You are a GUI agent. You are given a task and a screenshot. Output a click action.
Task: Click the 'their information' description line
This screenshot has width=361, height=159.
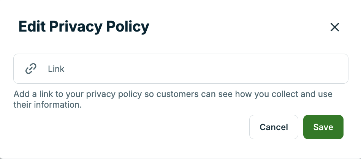pos(47,105)
